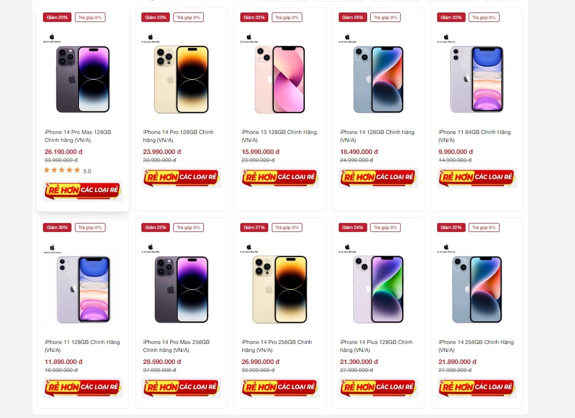Screen dimensions: 575x418
Task: Click Apple reseller logo on iPhone 14 Pro 128GB card
Action: click(151, 38)
